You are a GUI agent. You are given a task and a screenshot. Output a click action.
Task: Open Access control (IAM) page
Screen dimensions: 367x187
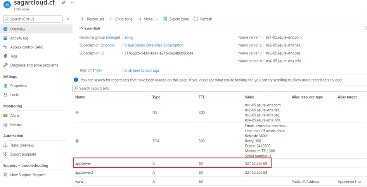pos(26,47)
